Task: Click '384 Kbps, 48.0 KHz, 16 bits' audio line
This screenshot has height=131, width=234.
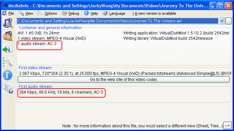Action: pyautogui.click(x=61, y=92)
